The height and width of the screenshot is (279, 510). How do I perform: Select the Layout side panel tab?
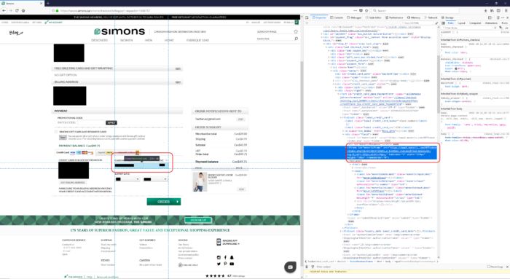[461, 23]
